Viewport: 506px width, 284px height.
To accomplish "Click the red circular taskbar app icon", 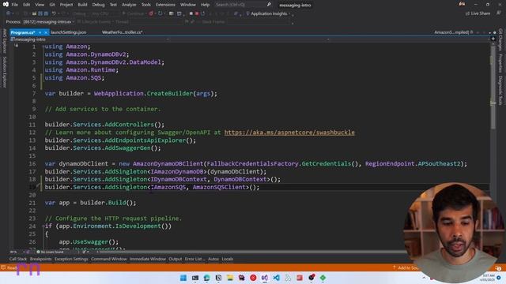I will click(253, 278).
